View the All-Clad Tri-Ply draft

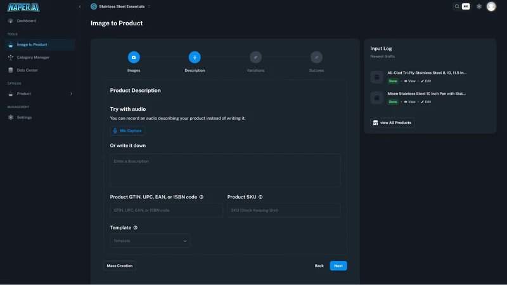[x=409, y=81]
